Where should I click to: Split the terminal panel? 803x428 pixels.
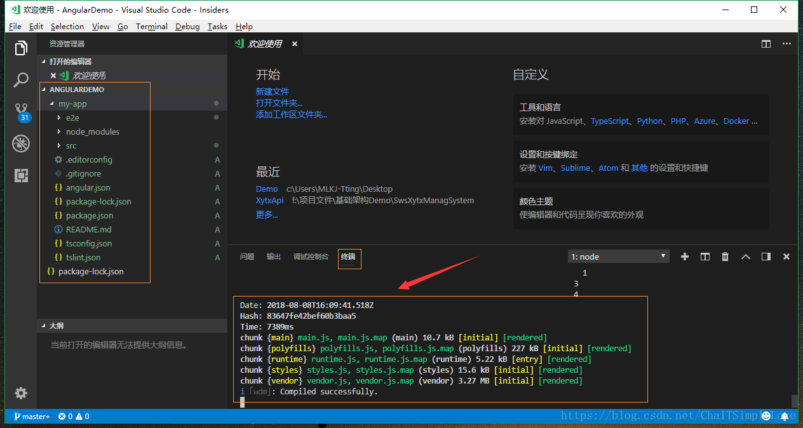[x=705, y=257]
